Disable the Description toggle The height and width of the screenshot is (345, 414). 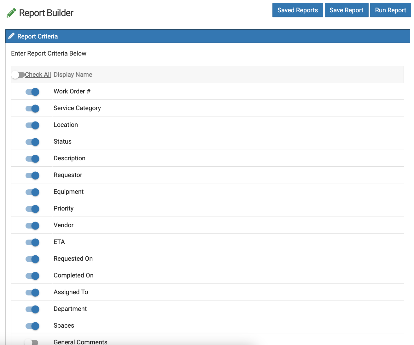click(x=32, y=158)
